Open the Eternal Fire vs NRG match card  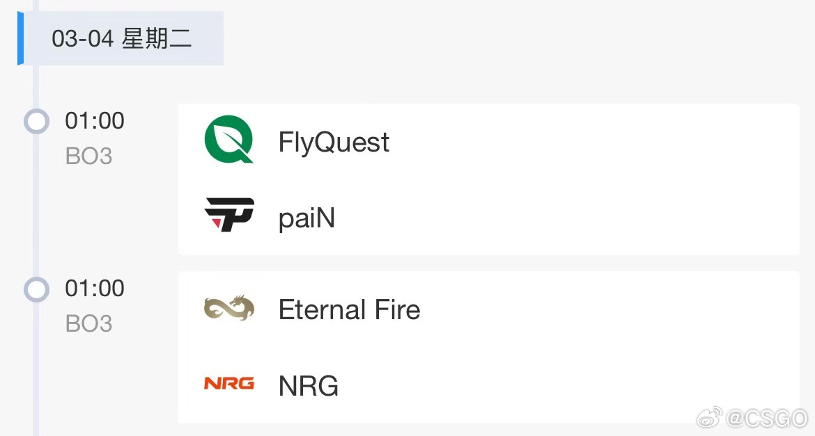pos(488,347)
